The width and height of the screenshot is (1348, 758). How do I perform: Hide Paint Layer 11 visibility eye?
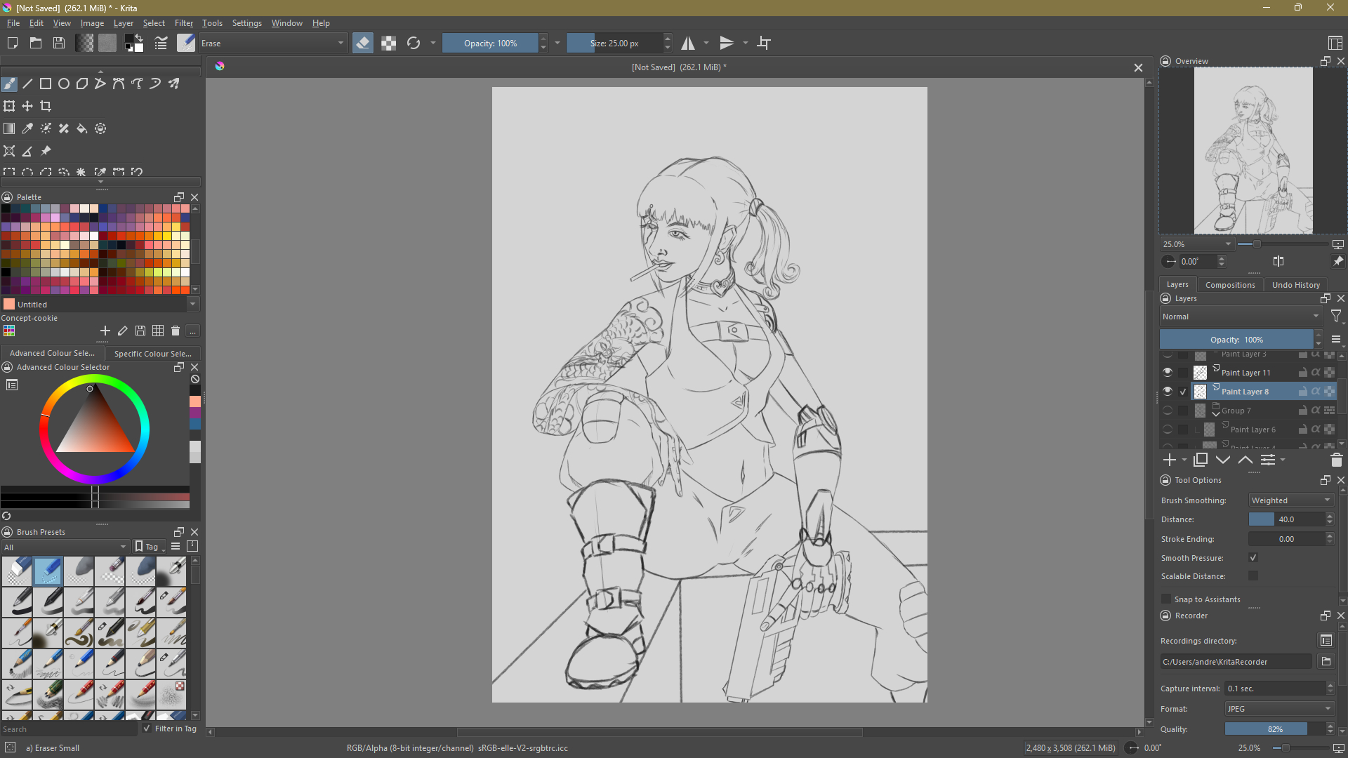tap(1168, 372)
